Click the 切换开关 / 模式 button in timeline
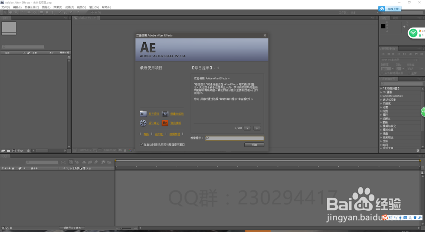Image resolution: width=425 pixels, height=232 pixels. click(72, 228)
